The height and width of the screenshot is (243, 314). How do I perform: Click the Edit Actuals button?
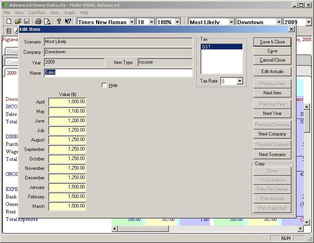click(x=272, y=72)
